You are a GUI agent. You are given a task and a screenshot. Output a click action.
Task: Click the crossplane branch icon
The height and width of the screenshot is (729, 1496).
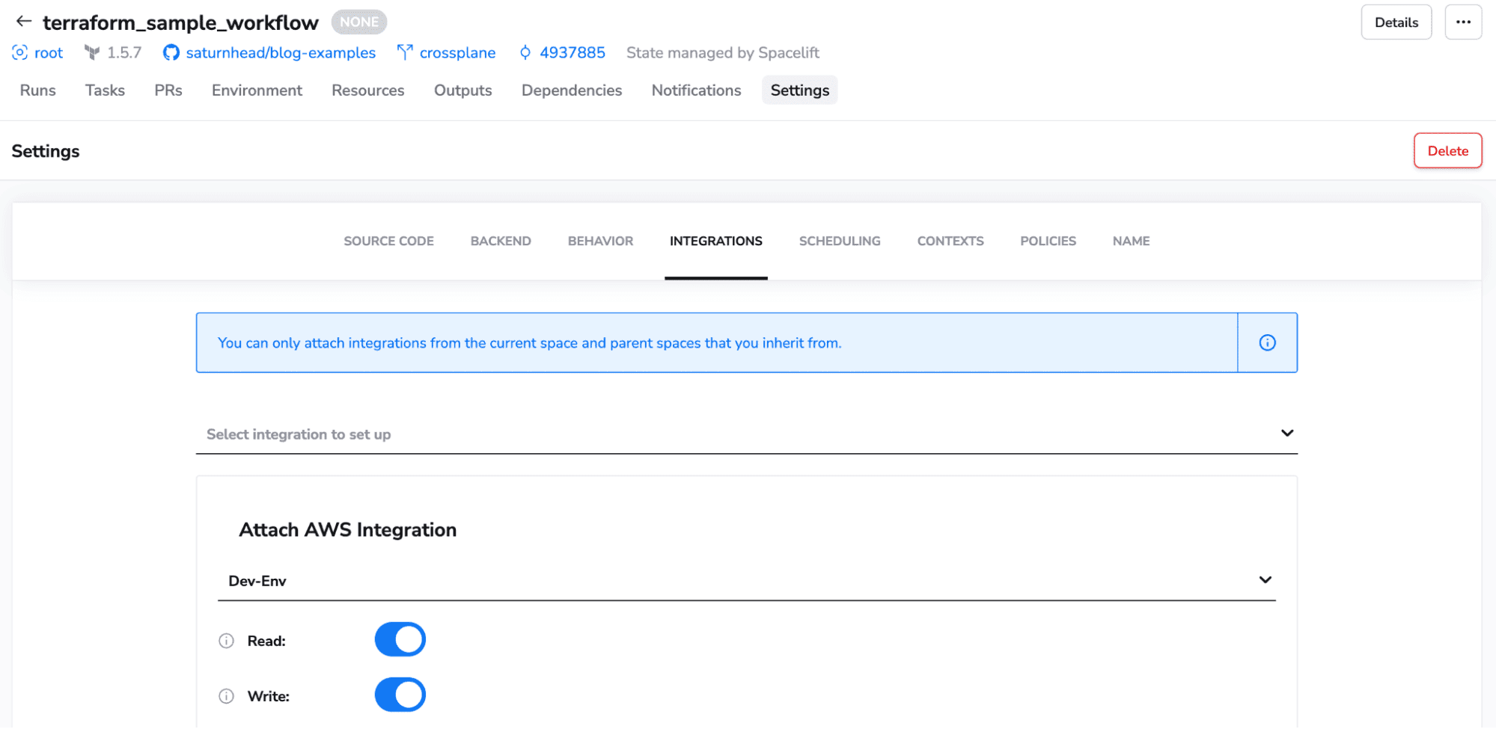tap(405, 52)
